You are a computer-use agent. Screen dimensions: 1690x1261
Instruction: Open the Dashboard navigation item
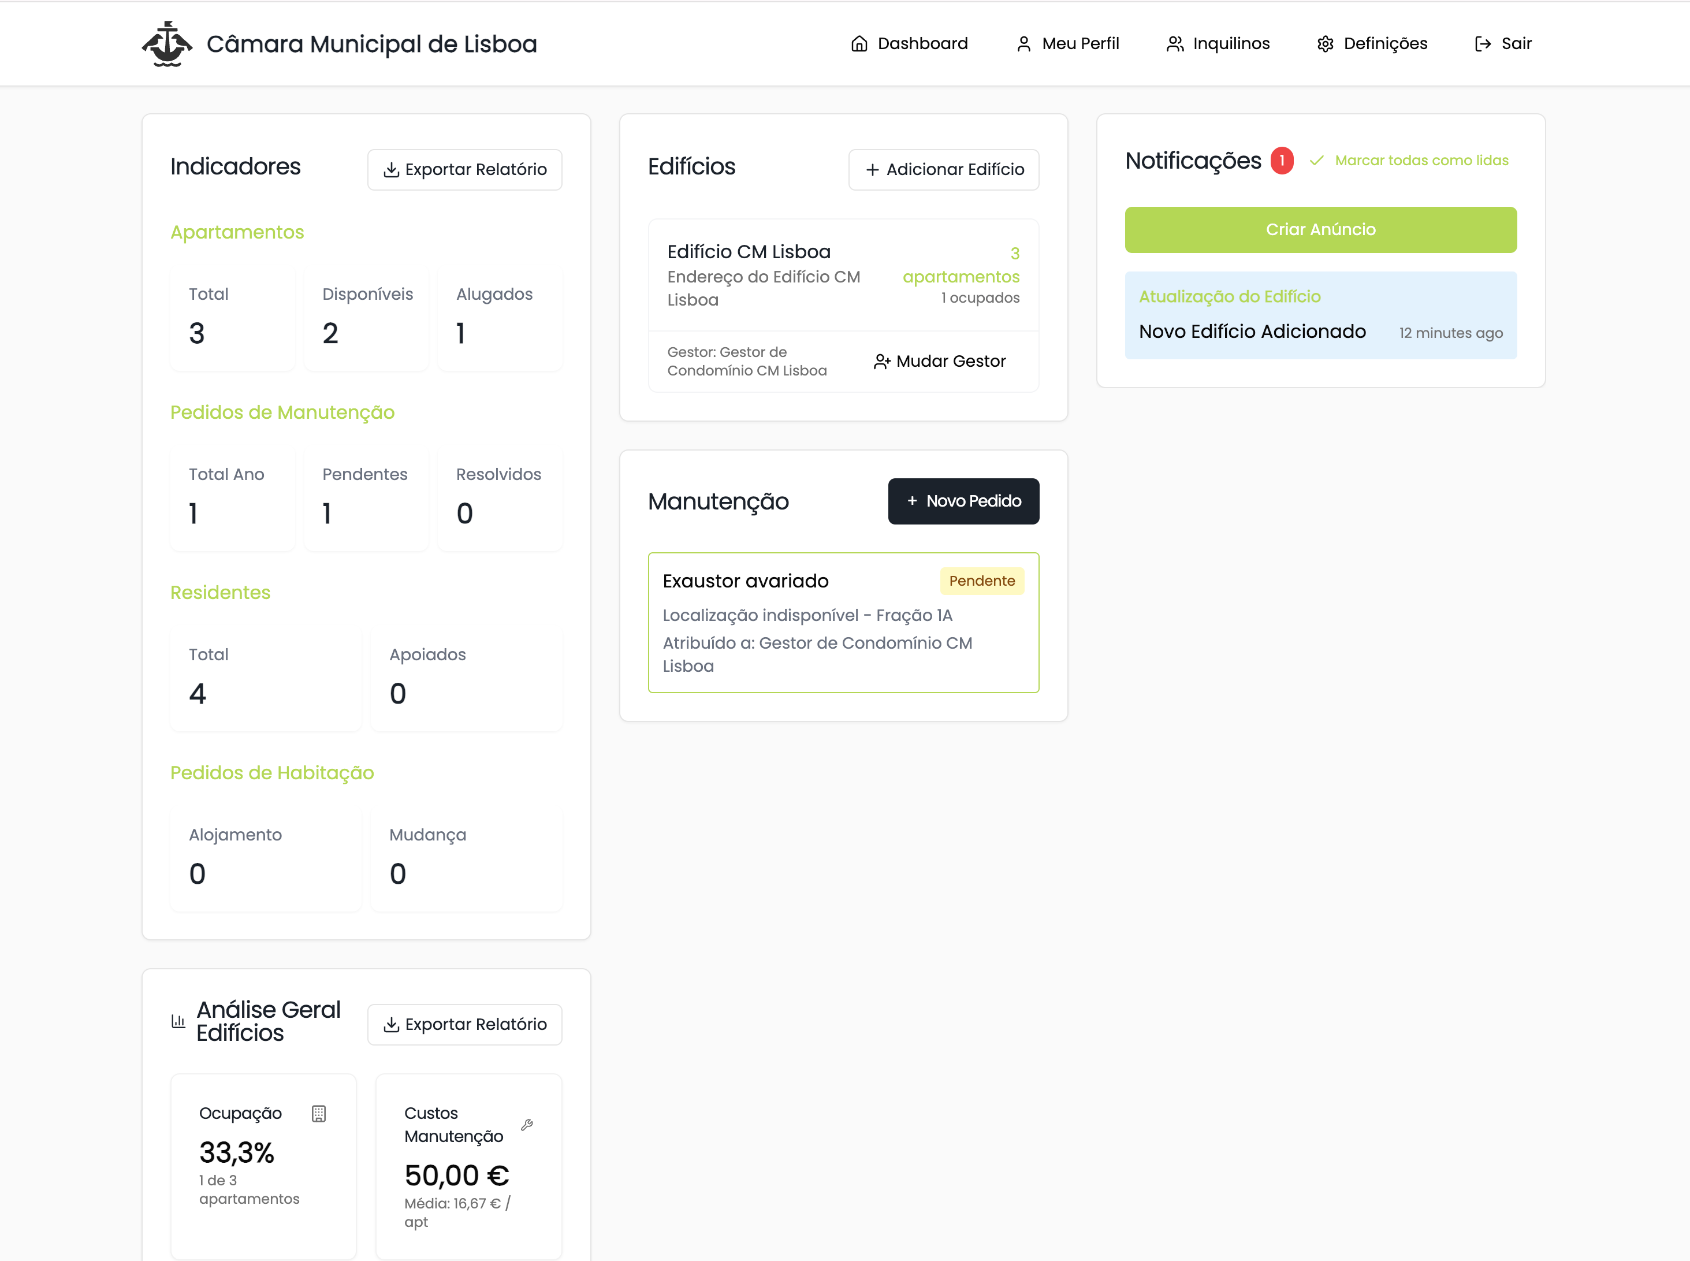point(909,43)
